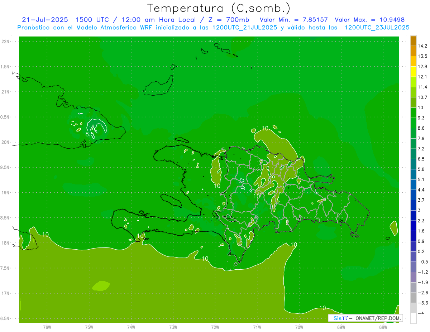Screen dimensions: 430x332
Task: Pick the purple legend swatch between -1.9 and -1.2
Action: point(413,277)
